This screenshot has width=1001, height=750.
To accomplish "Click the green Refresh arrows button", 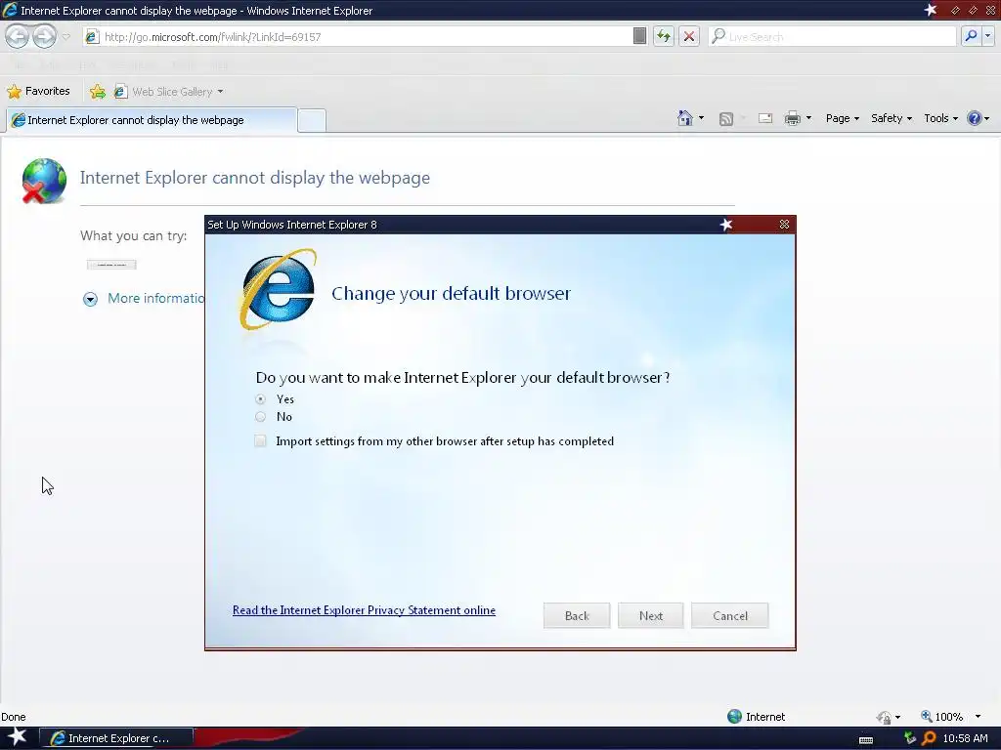I will coord(664,36).
